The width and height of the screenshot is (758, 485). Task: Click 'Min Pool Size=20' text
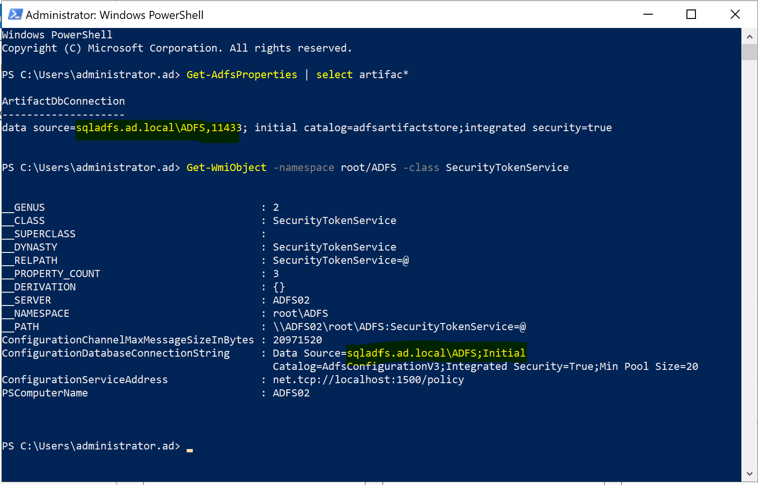pos(649,367)
